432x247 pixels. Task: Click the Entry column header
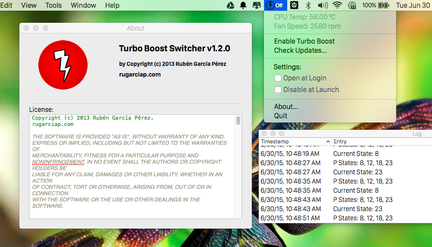378,141
